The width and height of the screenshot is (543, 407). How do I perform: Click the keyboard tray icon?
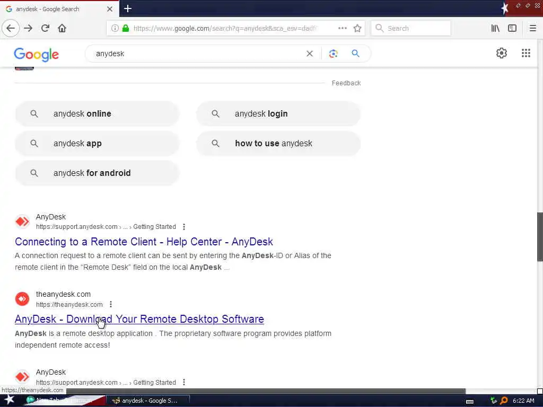[x=470, y=401]
